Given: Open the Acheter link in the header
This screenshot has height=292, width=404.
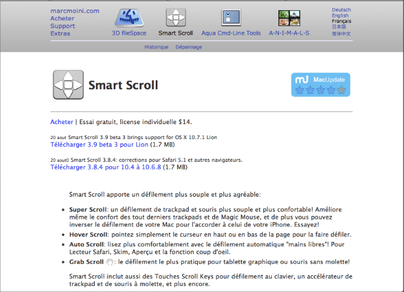Looking at the screenshot, I should click(x=63, y=18).
